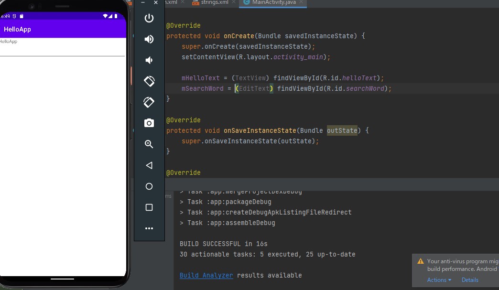Screen dimensions: 499x290
Task: Click the Details link in notification
Action: [x=470, y=280]
